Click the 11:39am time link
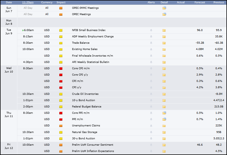 (28, 2)
